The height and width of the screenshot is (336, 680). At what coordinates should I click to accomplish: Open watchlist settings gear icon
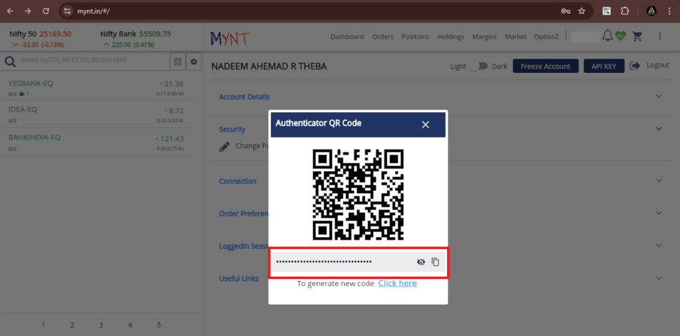pyautogui.click(x=194, y=62)
